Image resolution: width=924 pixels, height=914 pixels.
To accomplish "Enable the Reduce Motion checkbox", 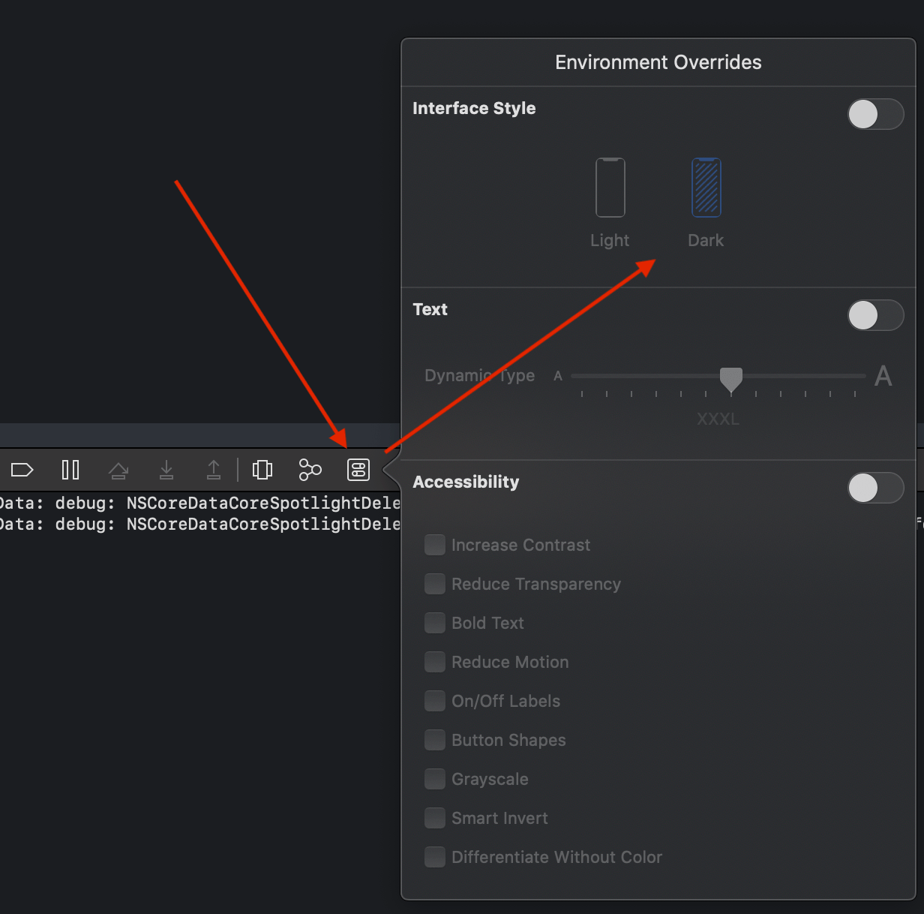I will 435,662.
